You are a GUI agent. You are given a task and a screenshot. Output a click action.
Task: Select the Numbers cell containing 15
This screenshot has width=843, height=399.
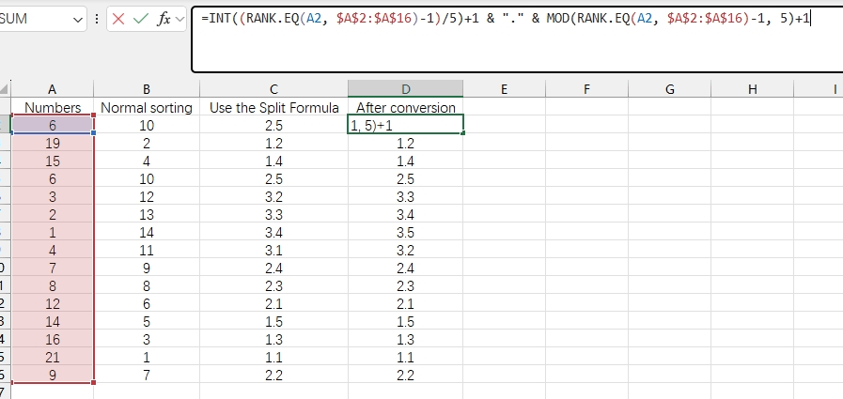click(x=52, y=161)
